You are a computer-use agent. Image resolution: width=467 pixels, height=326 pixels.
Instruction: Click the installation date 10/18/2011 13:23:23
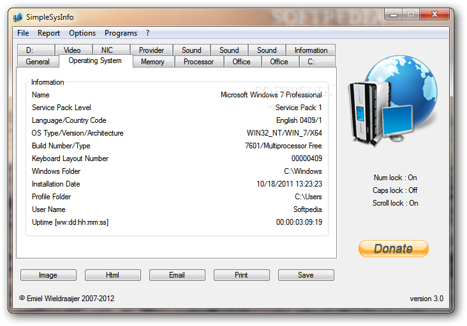tap(289, 184)
